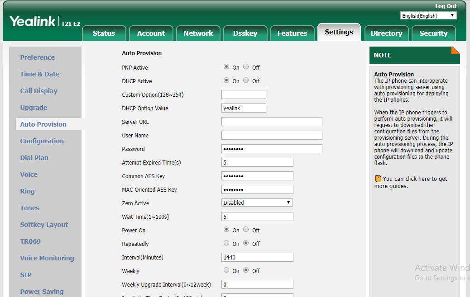Click the Auto Provision section heading

pos(142,53)
